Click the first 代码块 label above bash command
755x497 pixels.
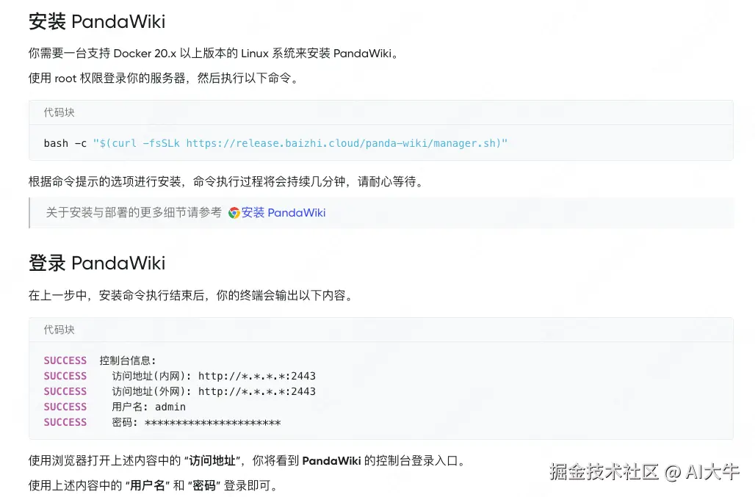coord(59,112)
